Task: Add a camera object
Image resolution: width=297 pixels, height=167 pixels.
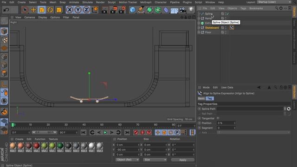Action: (183, 10)
